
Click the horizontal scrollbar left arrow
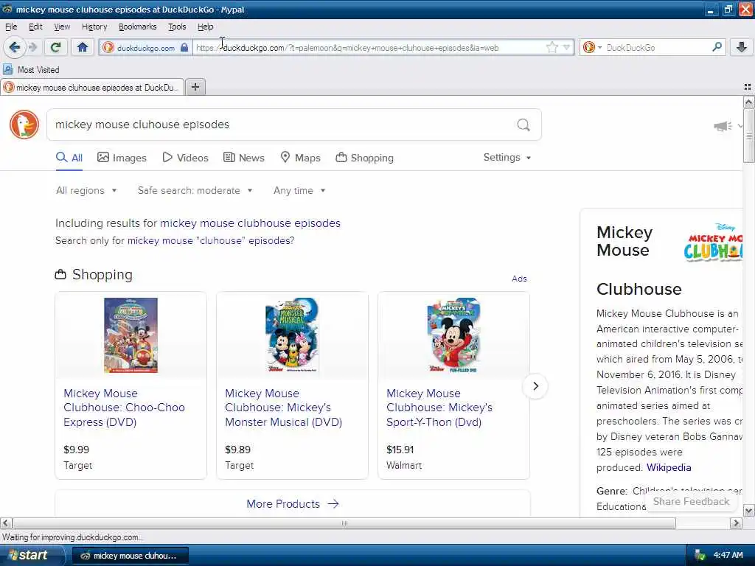coord(6,523)
